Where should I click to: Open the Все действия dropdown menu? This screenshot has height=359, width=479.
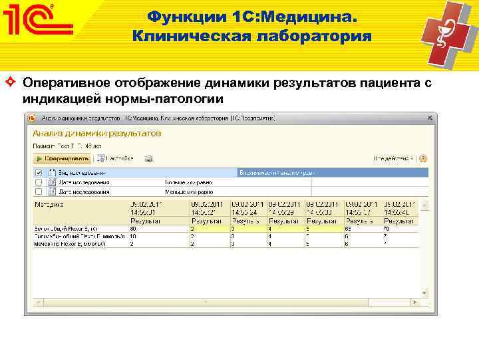(393, 159)
